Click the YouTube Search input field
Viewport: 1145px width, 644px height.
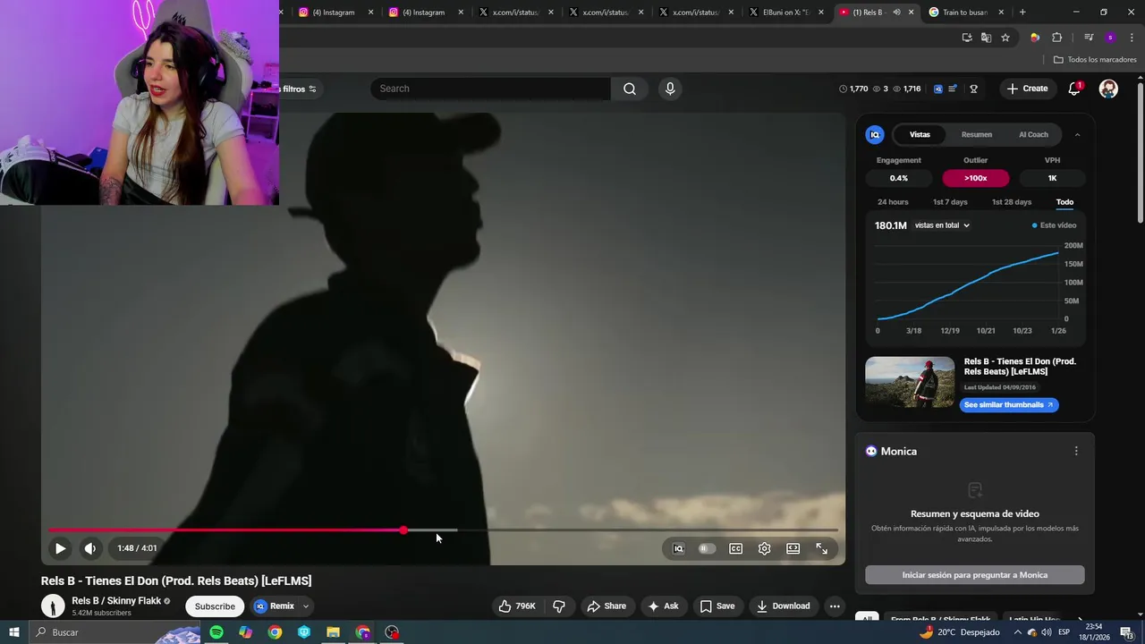[490, 89]
